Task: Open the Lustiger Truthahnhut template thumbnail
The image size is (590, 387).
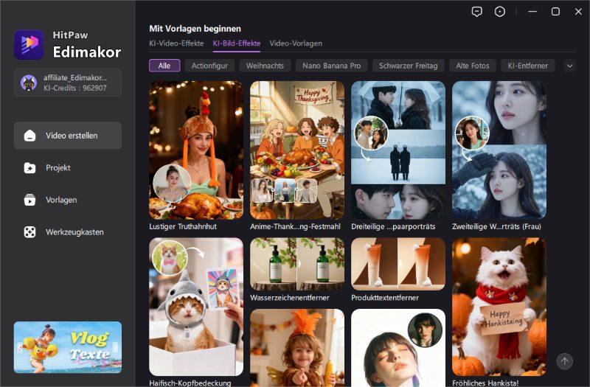Action: pyautogui.click(x=195, y=150)
